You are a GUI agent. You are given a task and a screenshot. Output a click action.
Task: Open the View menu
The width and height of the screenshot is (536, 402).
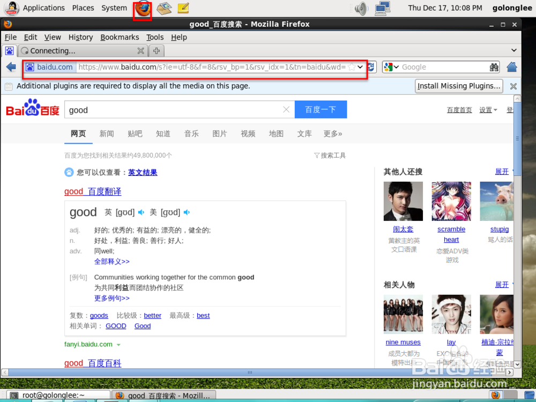[x=53, y=38]
